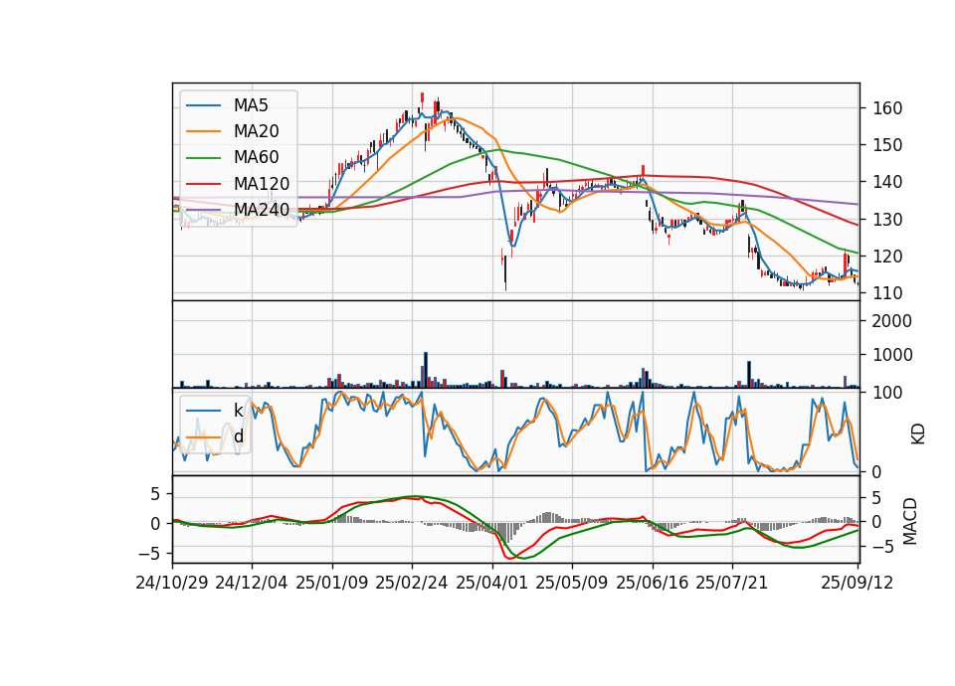Click the MA120 legend label

tap(262, 183)
